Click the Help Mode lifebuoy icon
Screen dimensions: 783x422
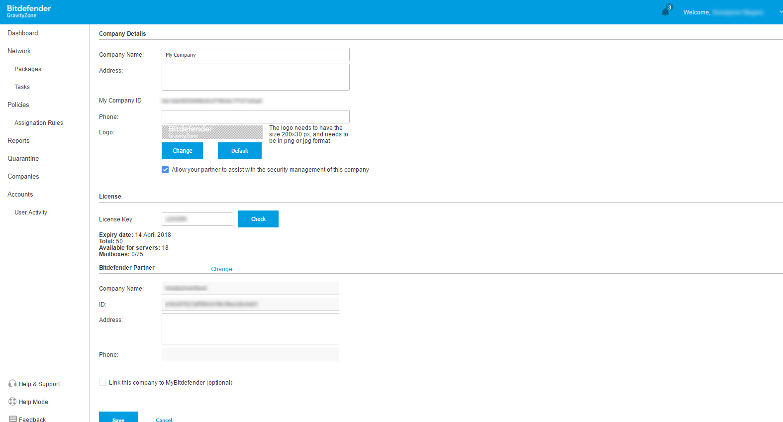(x=12, y=402)
